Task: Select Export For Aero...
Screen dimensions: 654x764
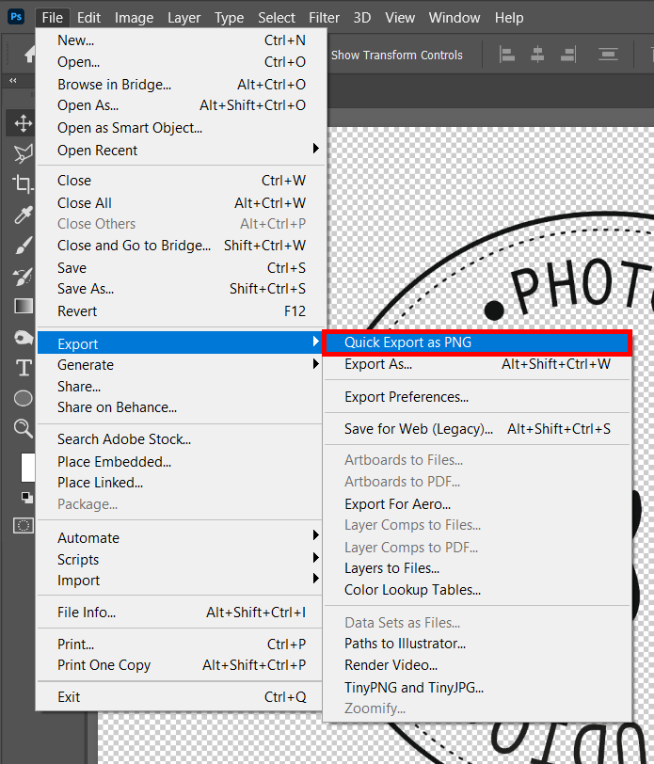Action: point(477,503)
